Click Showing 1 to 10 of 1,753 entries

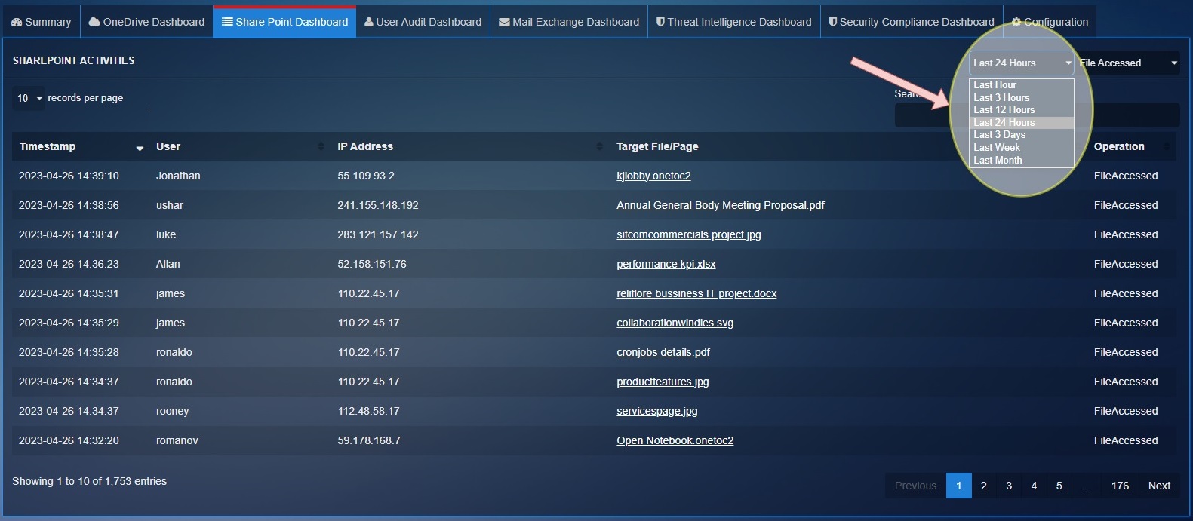click(x=89, y=481)
